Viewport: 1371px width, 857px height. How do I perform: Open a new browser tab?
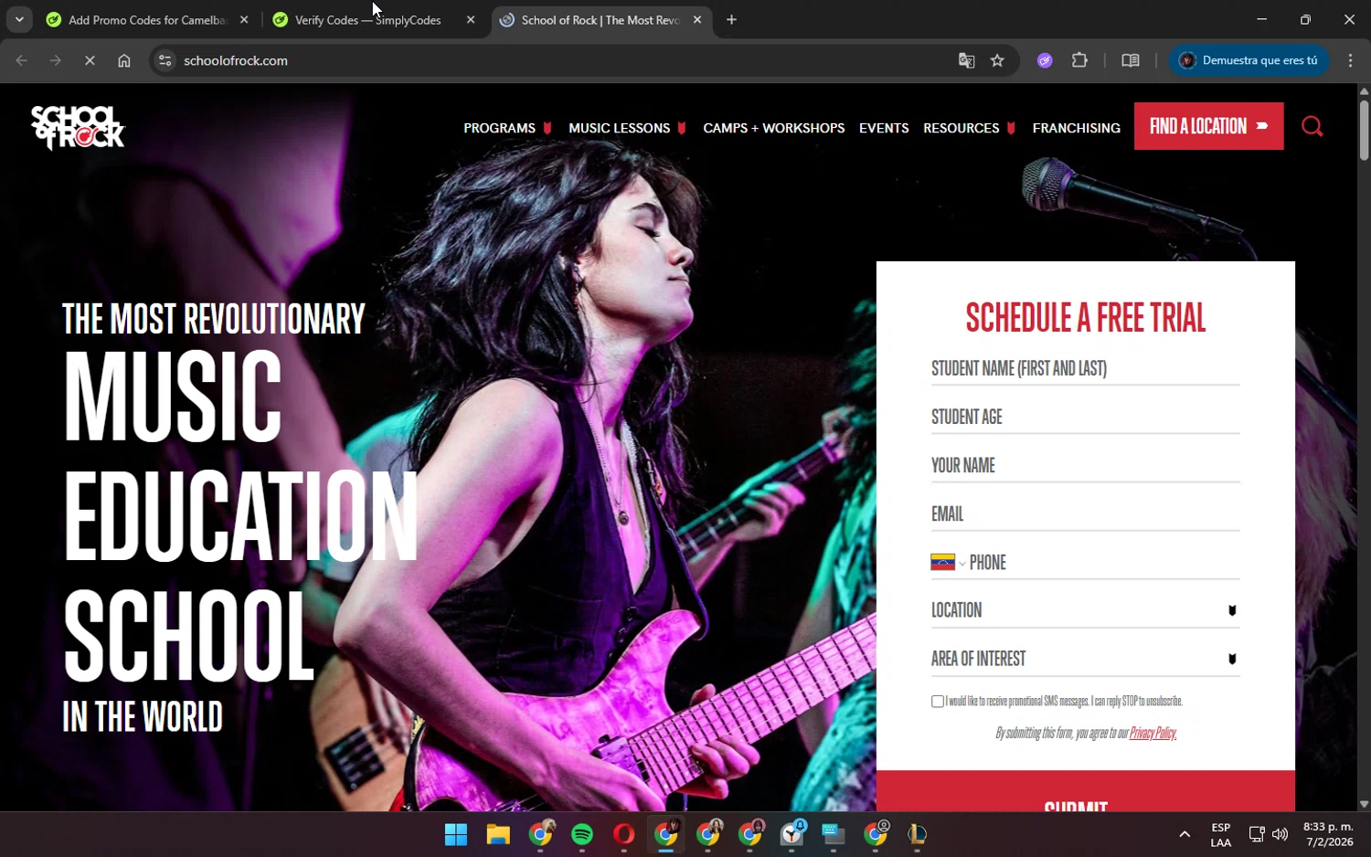(x=731, y=19)
